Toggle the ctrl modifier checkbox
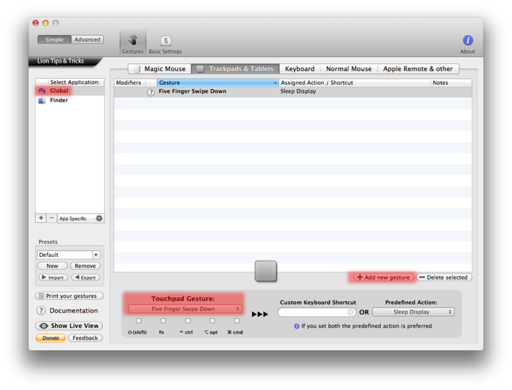 188,321
